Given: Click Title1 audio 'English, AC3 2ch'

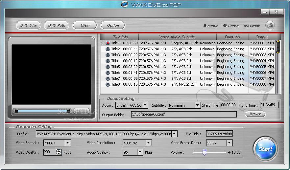Looking at the screenshot, I should coord(185,43).
